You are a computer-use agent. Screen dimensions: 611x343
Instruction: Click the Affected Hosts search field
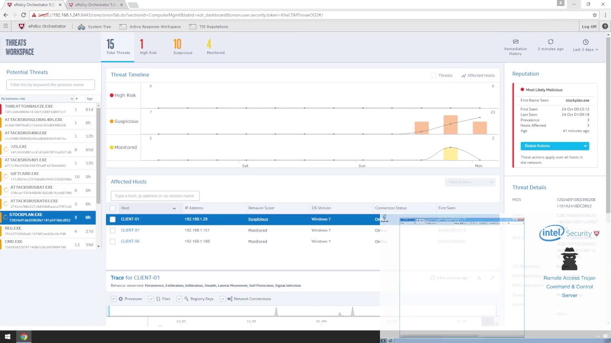coord(155,196)
